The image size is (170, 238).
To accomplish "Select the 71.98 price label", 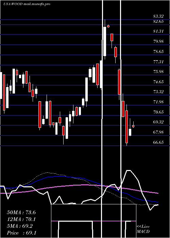I will 158,102.
